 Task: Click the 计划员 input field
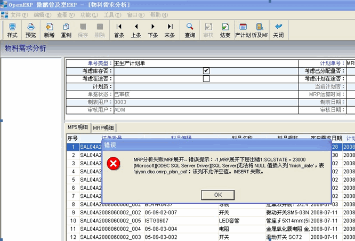tap(205, 86)
